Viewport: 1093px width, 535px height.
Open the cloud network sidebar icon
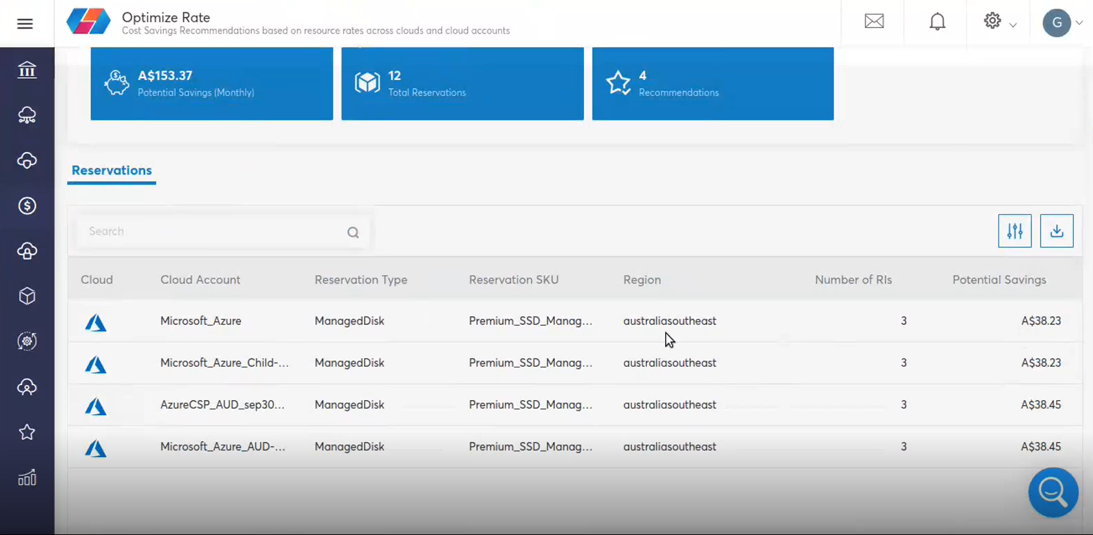27,115
